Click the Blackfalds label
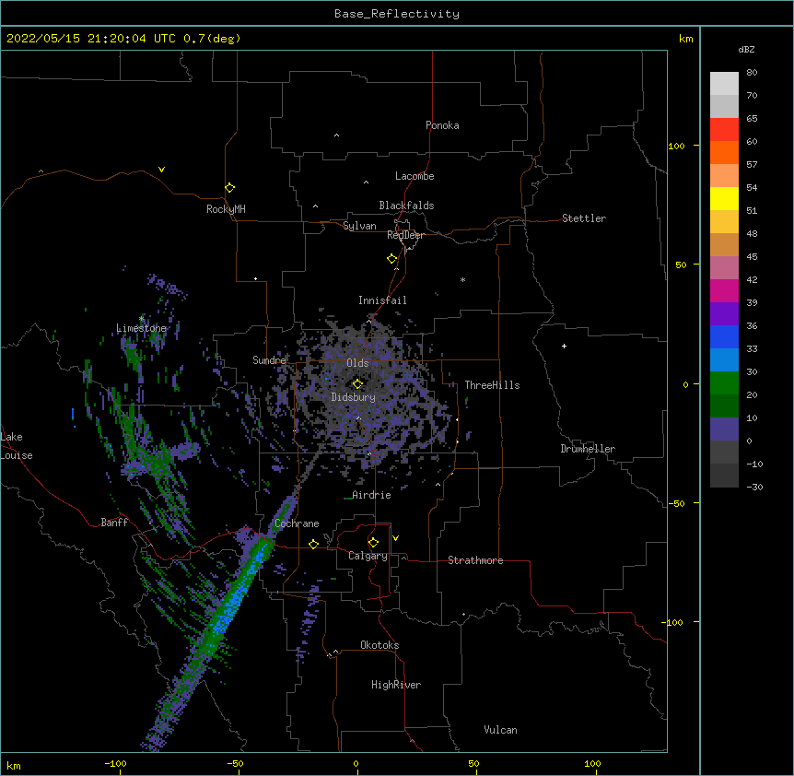 click(406, 206)
